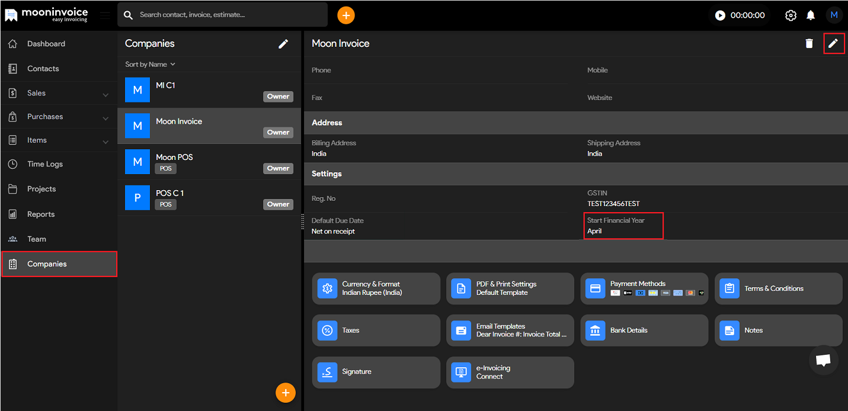Open the notifications bell
Screen dimensions: 848x411
point(811,15)
